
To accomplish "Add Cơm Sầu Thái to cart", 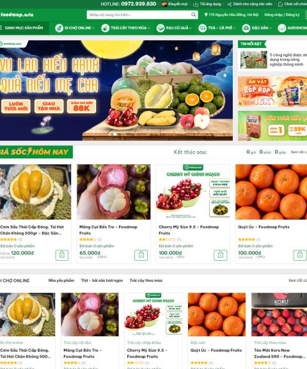I will pyautogui.click(x=62, y=255).
